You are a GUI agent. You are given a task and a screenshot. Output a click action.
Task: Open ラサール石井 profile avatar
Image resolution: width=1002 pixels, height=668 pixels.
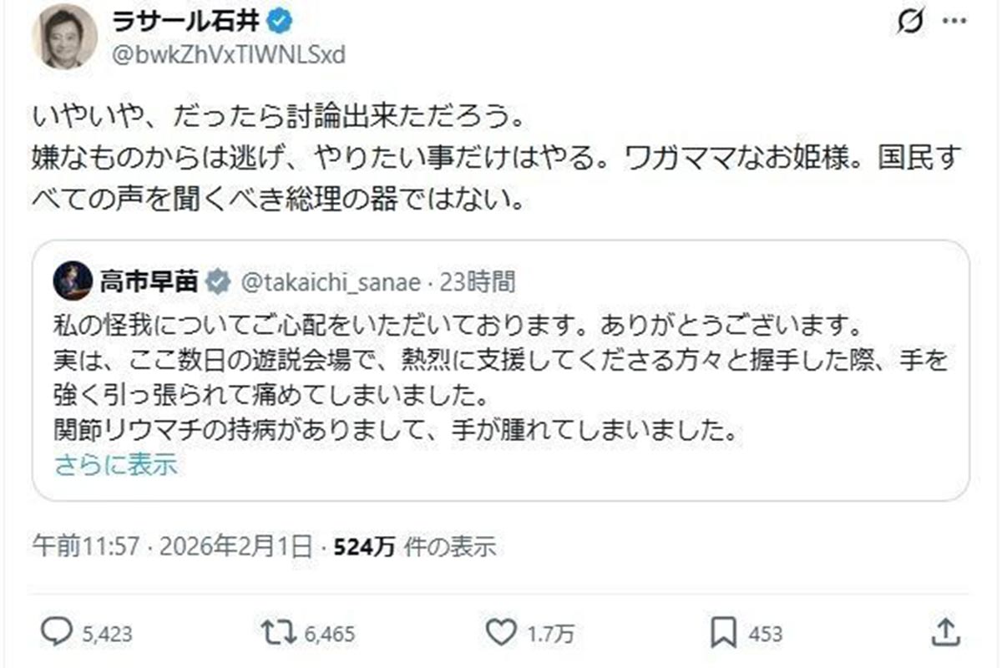[64, 37]
